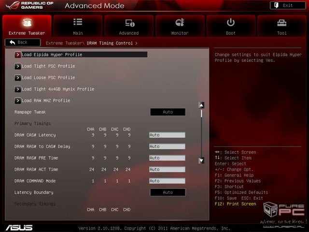Click the Exit button
The height and width of the screenshot is (232, 309).
point(288,5)
